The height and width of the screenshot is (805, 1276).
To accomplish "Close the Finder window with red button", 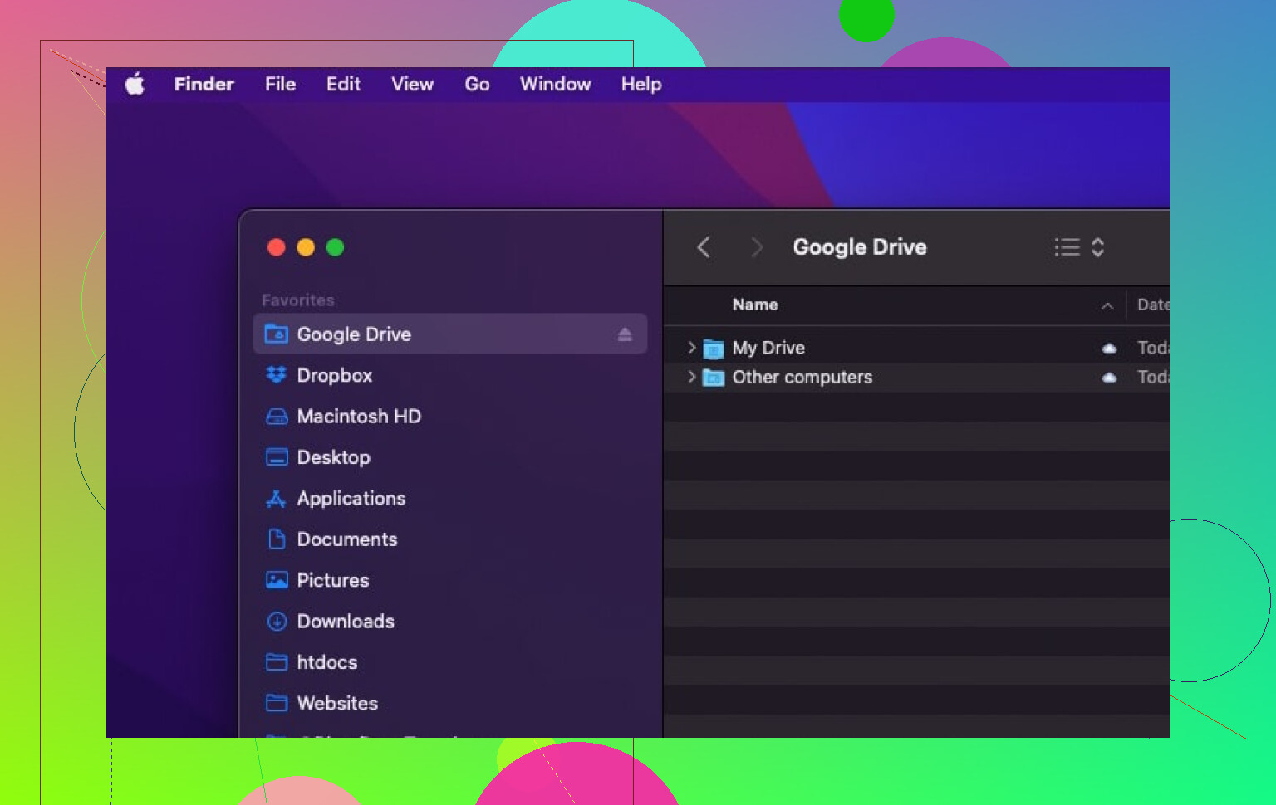I will tap(277, 247).
